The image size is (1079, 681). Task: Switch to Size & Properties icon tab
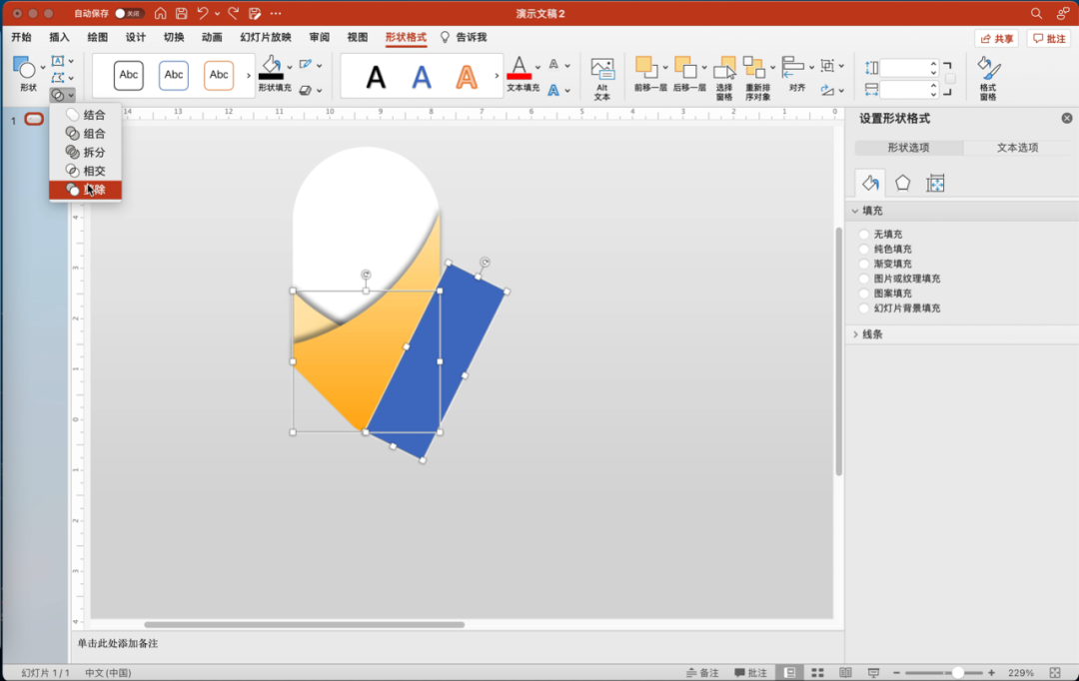tap(935, 183)
